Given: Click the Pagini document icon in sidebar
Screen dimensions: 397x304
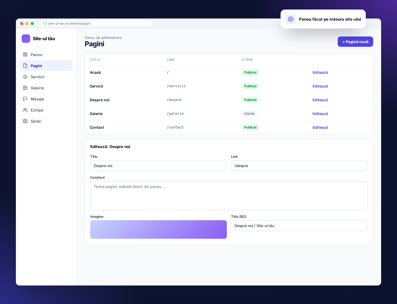Looking at the screenshot, I should 25,66.
